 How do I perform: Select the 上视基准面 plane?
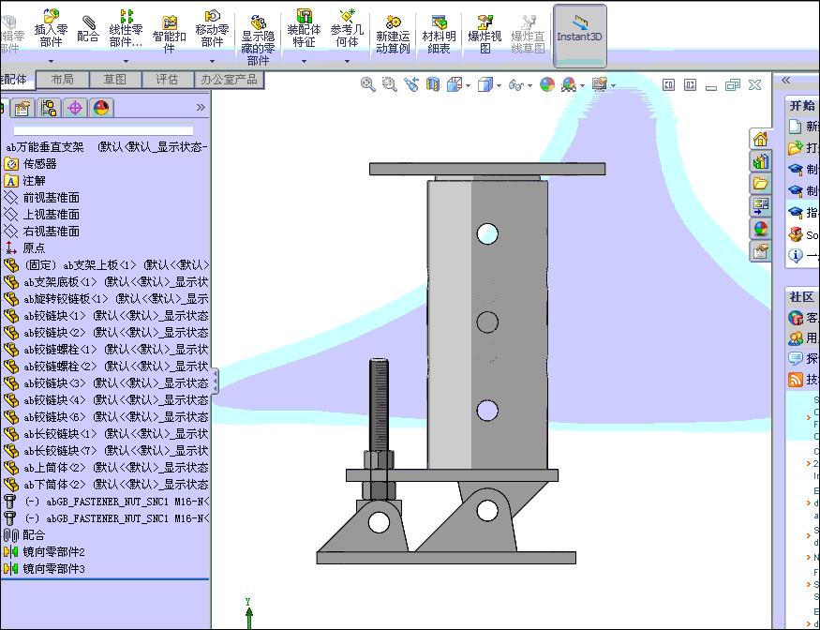point(52,214)
